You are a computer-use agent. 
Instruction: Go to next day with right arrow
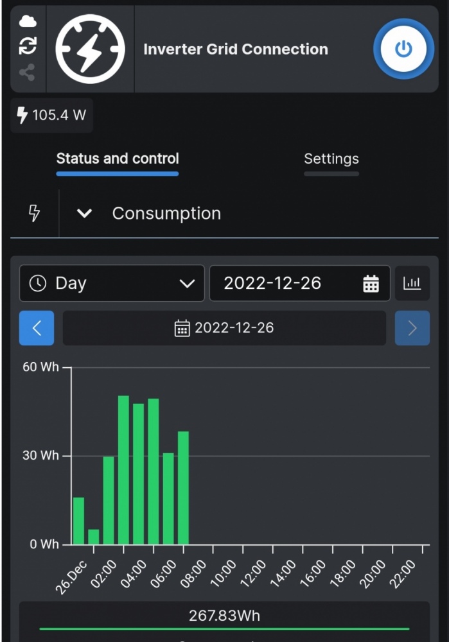click(412, 328)
